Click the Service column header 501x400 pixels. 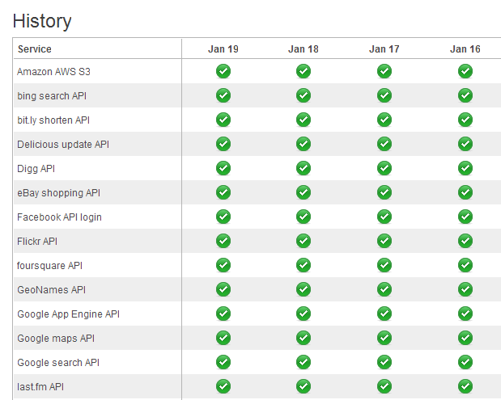tap(35, 49)
